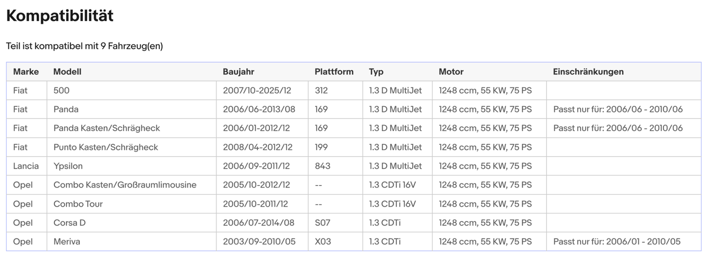Click the Typ column header
708x255 pixels.
coord(376,71)
